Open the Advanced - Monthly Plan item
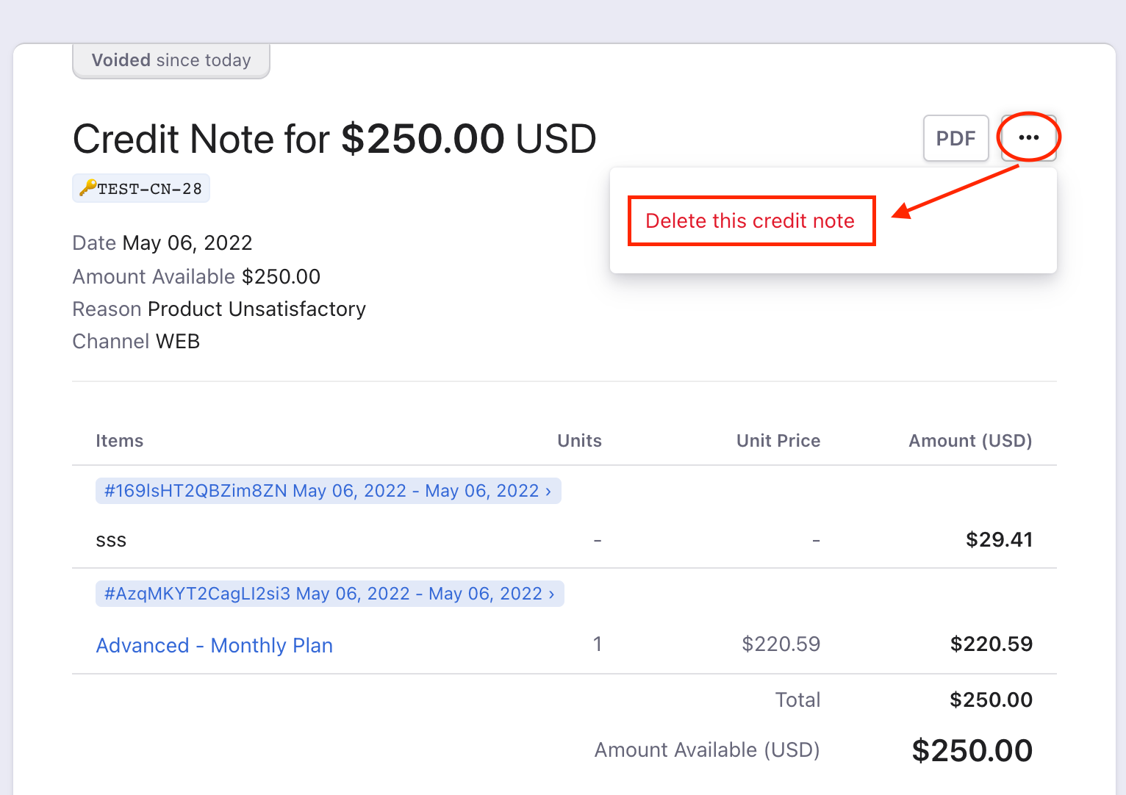Image resolution: width=1126 pixels, height=795 pixels. (x=214, y=644)
